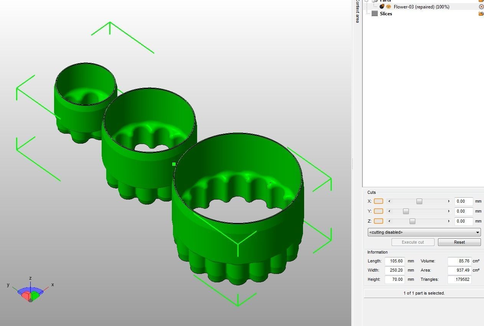The width and height of the screenshot is (484, 326).
Task: Click the Slices stack icon
Action: (x=375, y=13)
